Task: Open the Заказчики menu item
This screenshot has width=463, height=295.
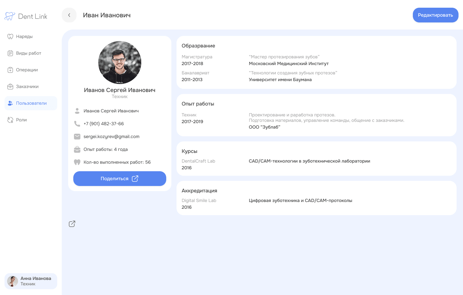Action: [31, 87]
